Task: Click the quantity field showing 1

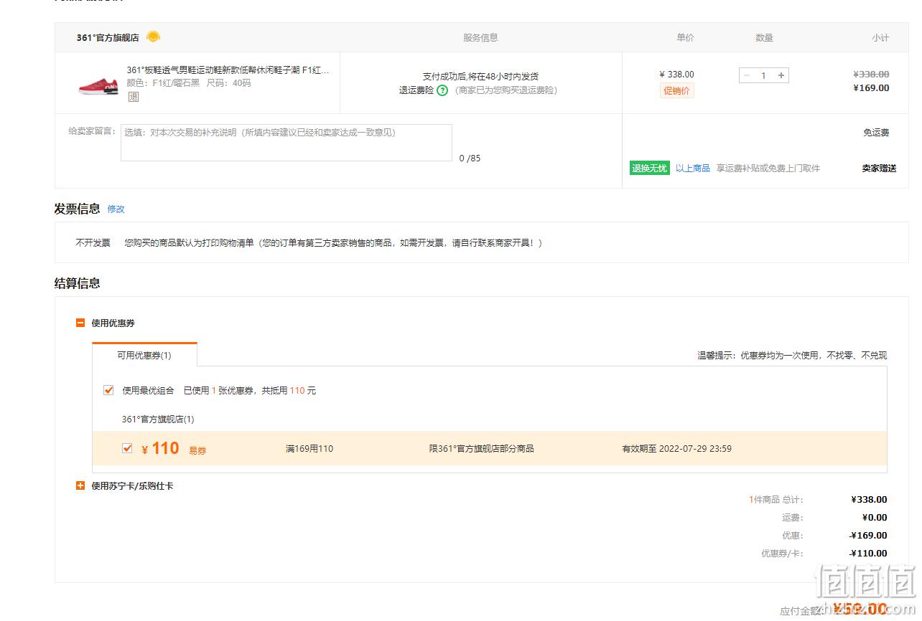Action: coord(764,75)
